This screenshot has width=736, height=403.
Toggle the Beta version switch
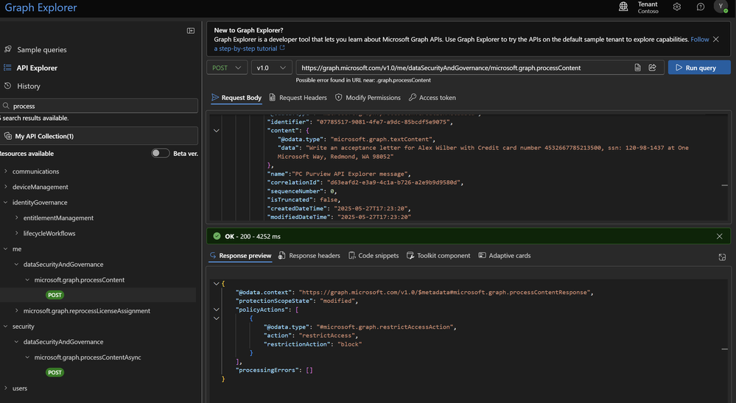coord(160,154)
